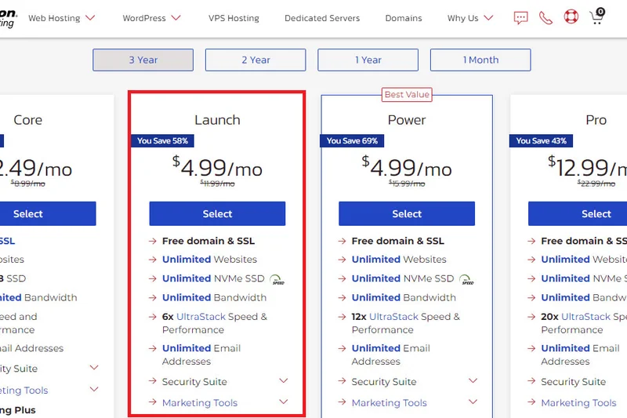Click the phone call icon
This screenshot has height=418, width=627.
pos(545,17)
